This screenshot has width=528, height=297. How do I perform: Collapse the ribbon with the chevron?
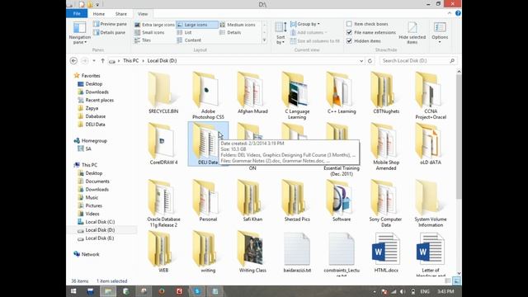[x=450, y=13]
